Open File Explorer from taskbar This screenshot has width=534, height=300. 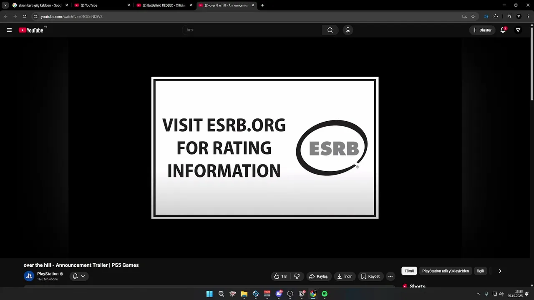[244, 294]
